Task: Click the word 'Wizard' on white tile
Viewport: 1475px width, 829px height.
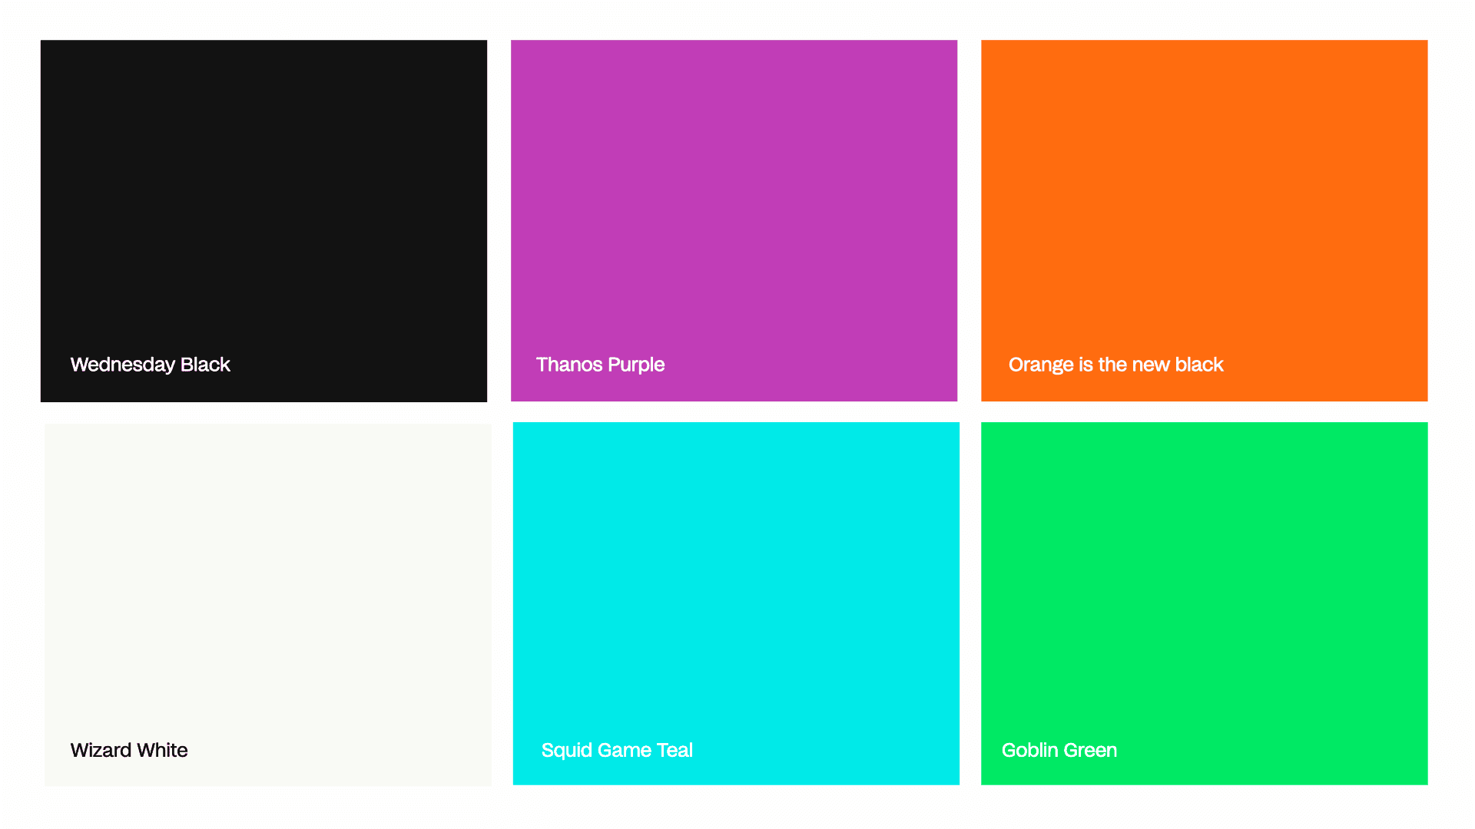Action: tap(101, 750)
